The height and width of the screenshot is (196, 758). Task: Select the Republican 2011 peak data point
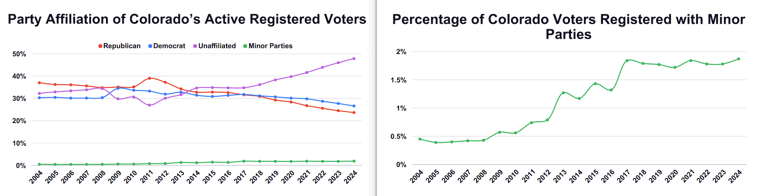pos(149,78)
